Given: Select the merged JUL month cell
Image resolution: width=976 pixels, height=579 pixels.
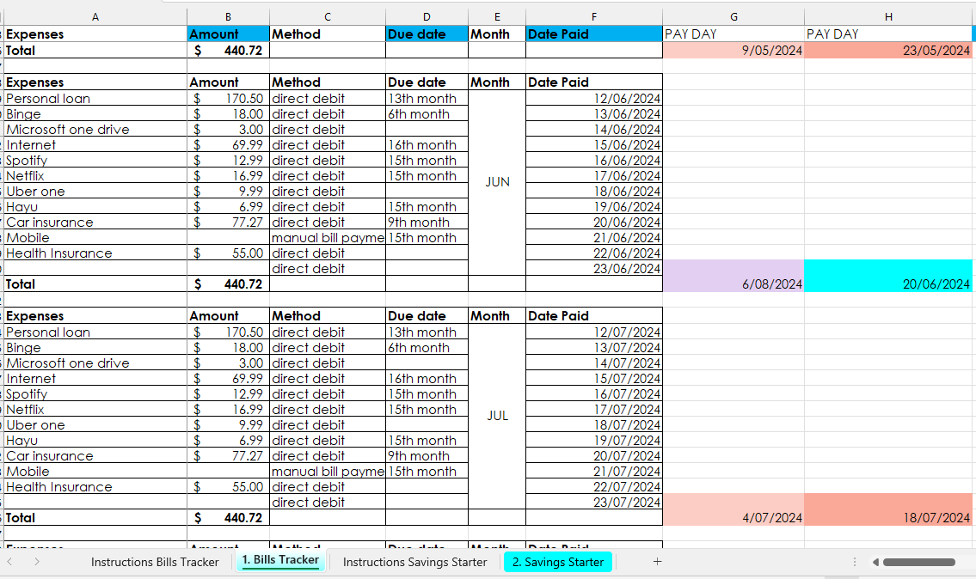Looking at the screenshot, I should [497, 416].
